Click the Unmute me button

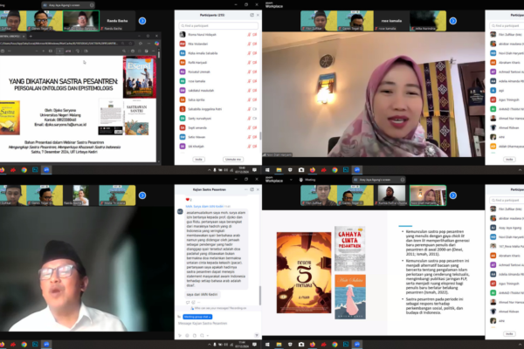pyautogui.click(x=233, y=160)
